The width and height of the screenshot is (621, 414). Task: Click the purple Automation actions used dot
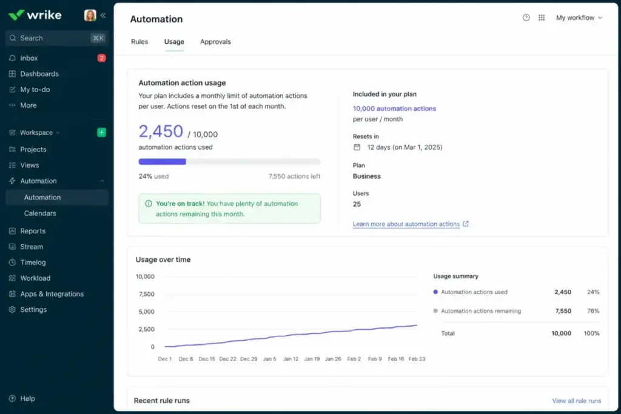435,292
